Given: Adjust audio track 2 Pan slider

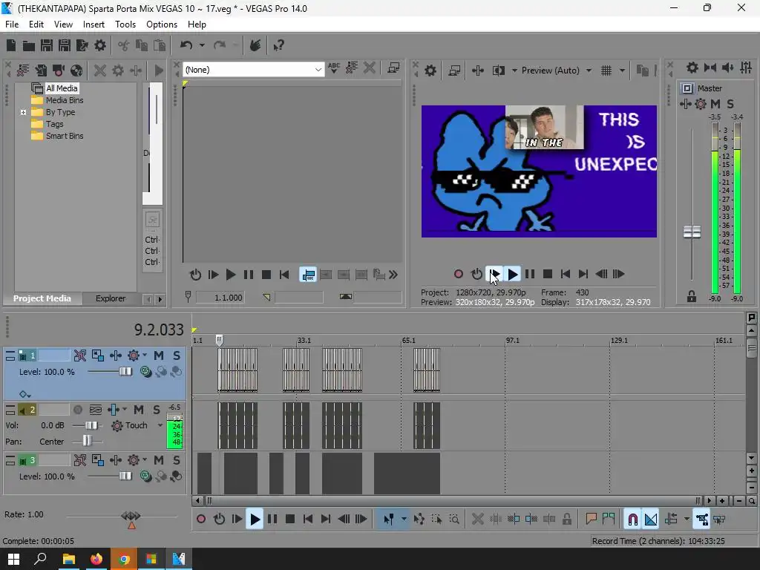Looking at the screenshot, I should tap(87, 441).
